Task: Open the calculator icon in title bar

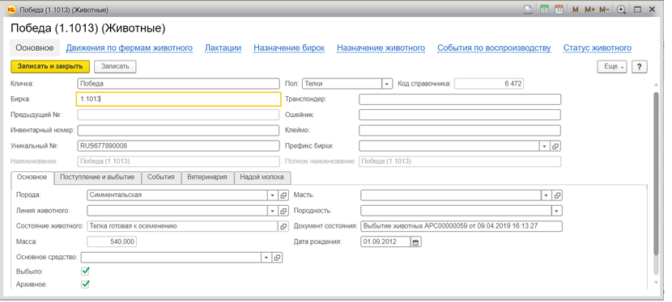Action: [544, 10]
